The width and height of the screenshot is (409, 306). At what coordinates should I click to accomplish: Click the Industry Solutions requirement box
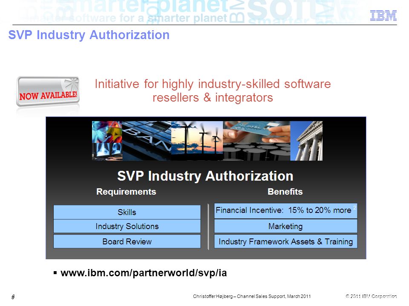click(127, 226)
